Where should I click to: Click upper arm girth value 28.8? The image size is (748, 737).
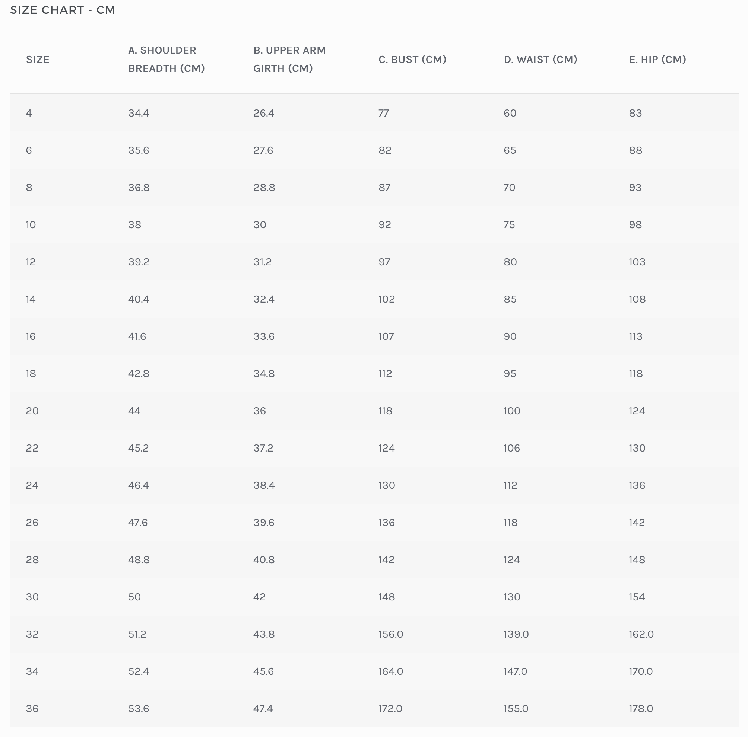click(x=264, y=188)
